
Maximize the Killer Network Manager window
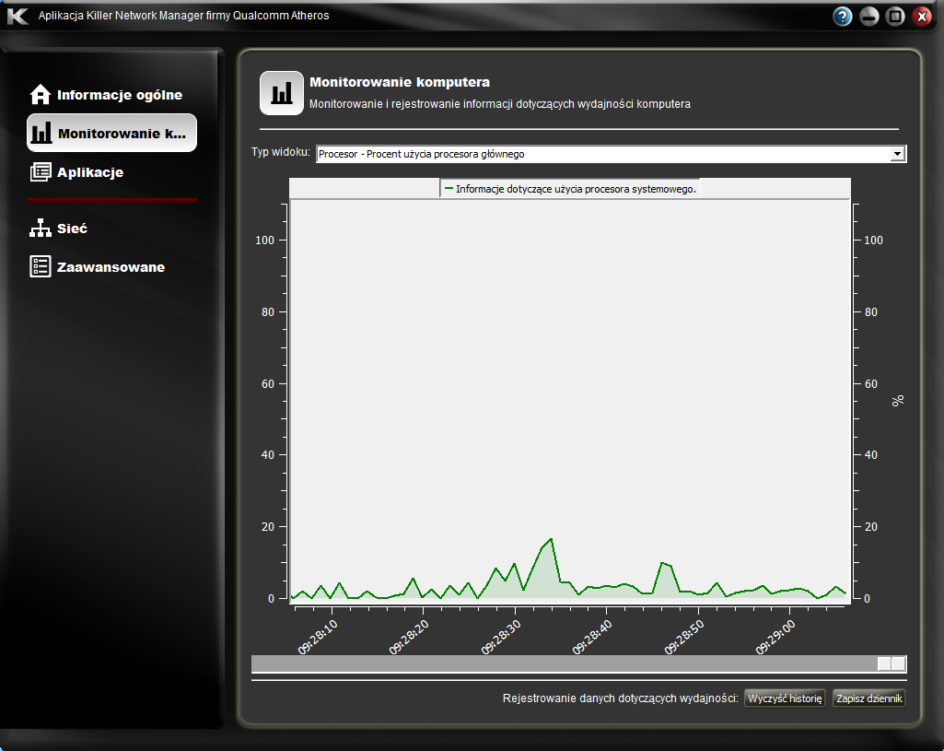tap(895, 17)
